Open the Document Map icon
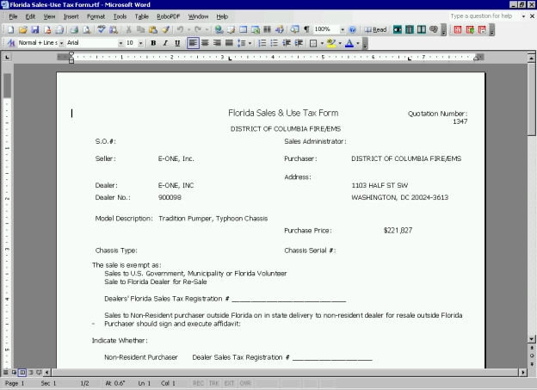537x390 pixels. pyautogui.click(x=294, y=30)
